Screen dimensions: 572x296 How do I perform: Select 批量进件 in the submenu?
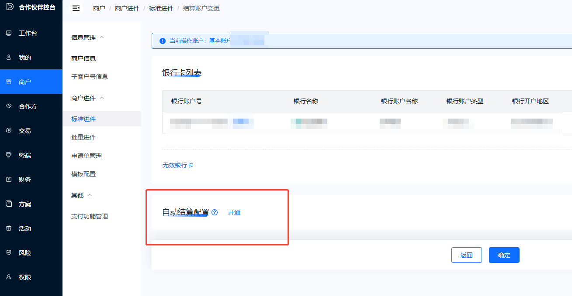(x=83, y=137)
